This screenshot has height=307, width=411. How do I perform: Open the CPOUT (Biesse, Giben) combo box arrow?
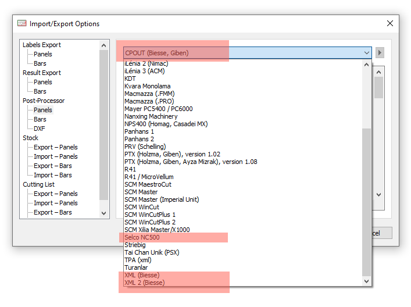(366, 53)
